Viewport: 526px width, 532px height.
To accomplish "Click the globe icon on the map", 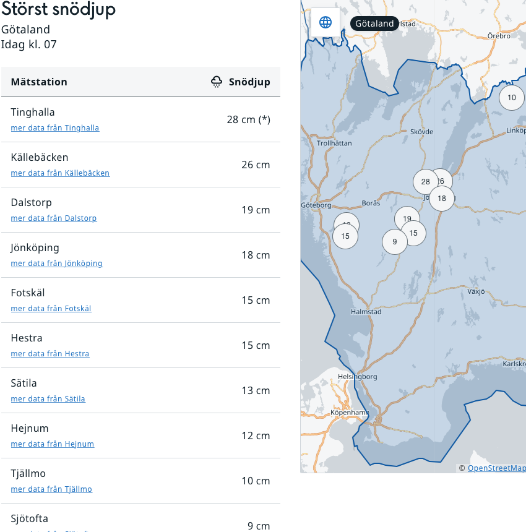I will (326, 23).
